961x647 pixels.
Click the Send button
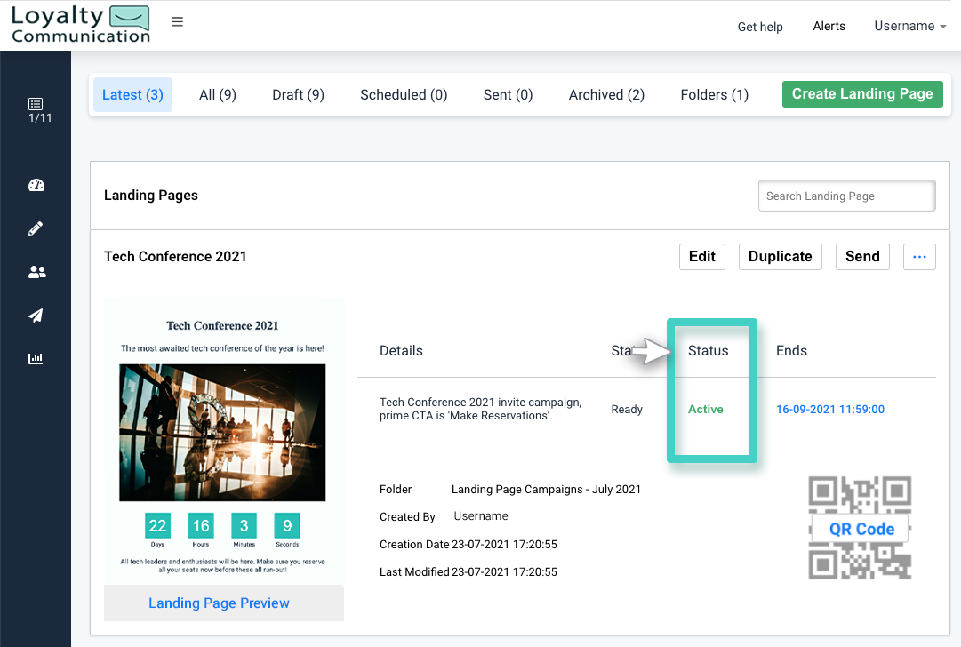point(862,257)
